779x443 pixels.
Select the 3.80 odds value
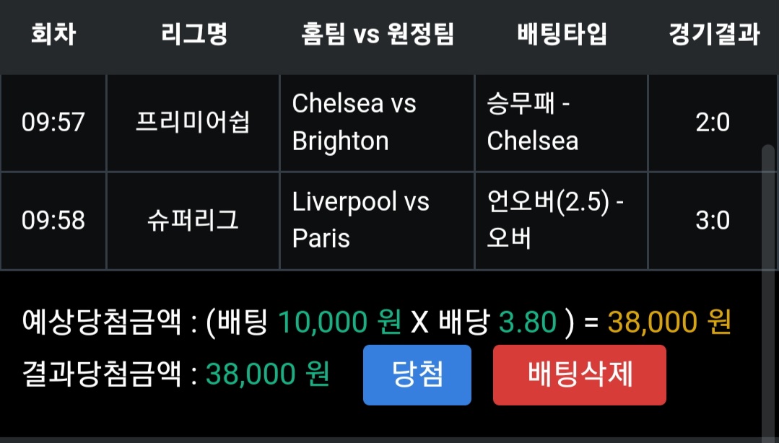coord(528,323)
